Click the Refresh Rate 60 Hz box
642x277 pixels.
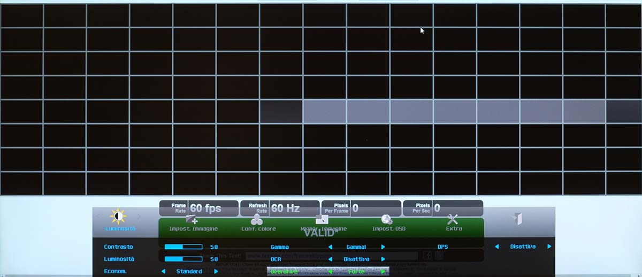pos(279,208)
